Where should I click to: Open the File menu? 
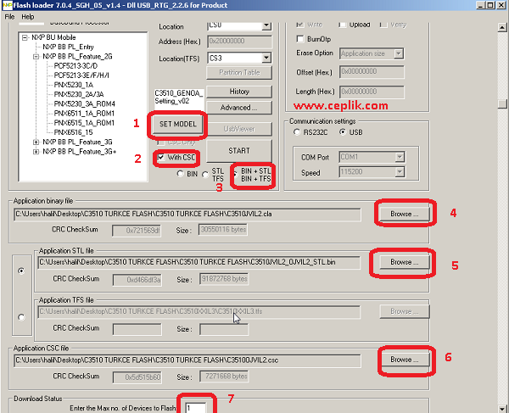coord(9,17)
